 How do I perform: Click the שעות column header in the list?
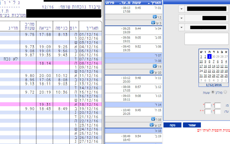coord(137,3)
